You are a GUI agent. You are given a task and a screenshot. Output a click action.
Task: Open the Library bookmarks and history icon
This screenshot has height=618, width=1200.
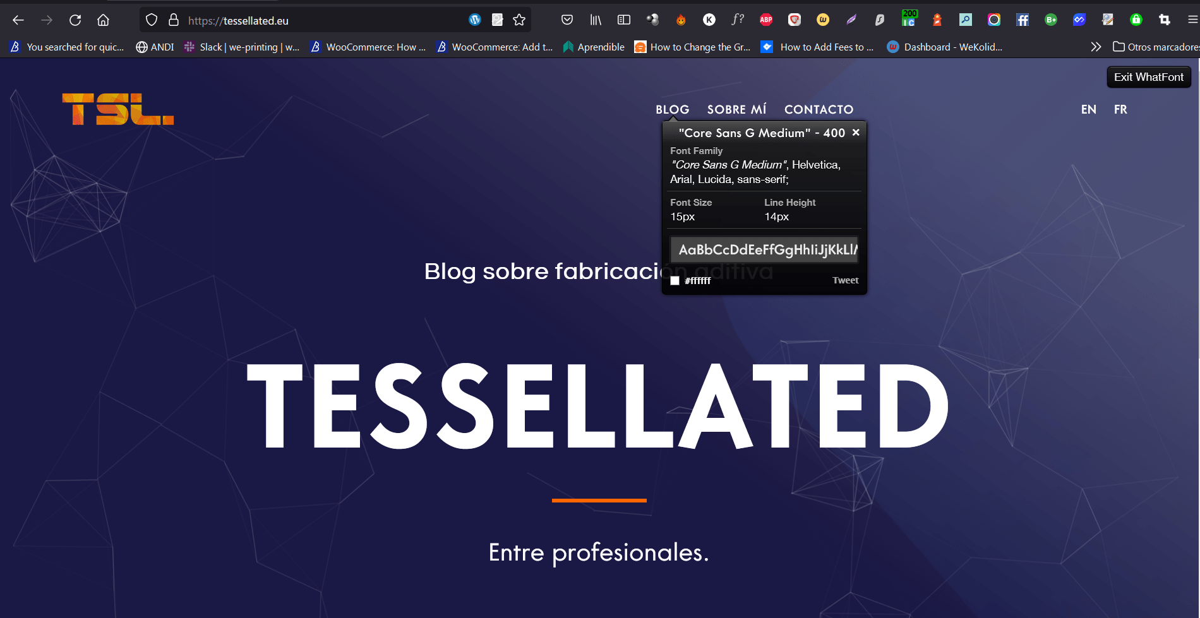[596, 20]
